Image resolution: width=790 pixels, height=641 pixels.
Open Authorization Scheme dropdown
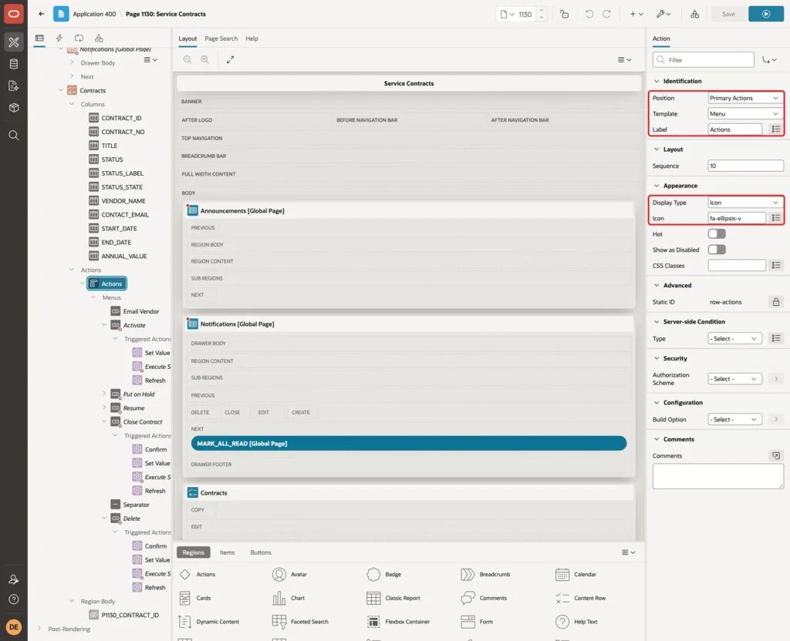click(x=734, y=378)
